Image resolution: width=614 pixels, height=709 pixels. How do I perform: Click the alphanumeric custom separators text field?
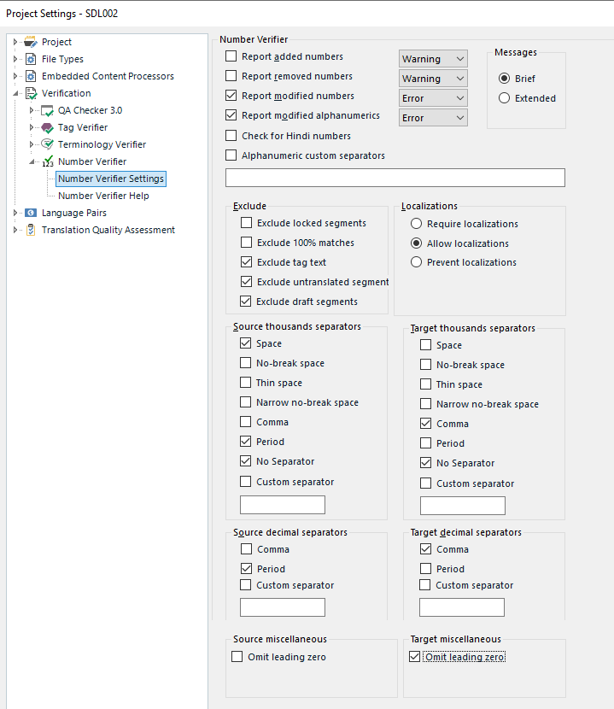(x=395, y=178)
